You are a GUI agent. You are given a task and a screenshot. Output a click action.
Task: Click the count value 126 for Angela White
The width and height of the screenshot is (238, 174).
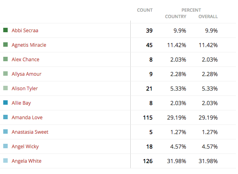coord(148,161)
